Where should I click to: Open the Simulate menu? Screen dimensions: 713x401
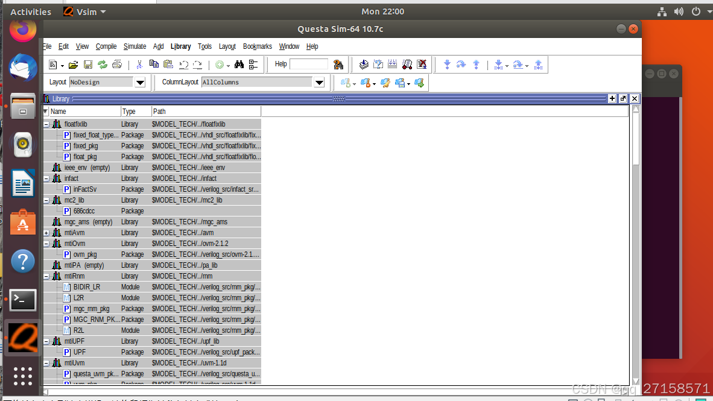tap(135, 46)
